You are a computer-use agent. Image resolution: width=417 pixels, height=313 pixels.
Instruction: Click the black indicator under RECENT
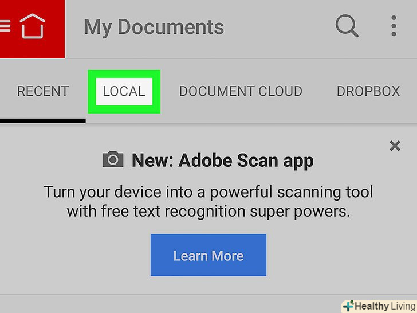(x=43, y=120)
